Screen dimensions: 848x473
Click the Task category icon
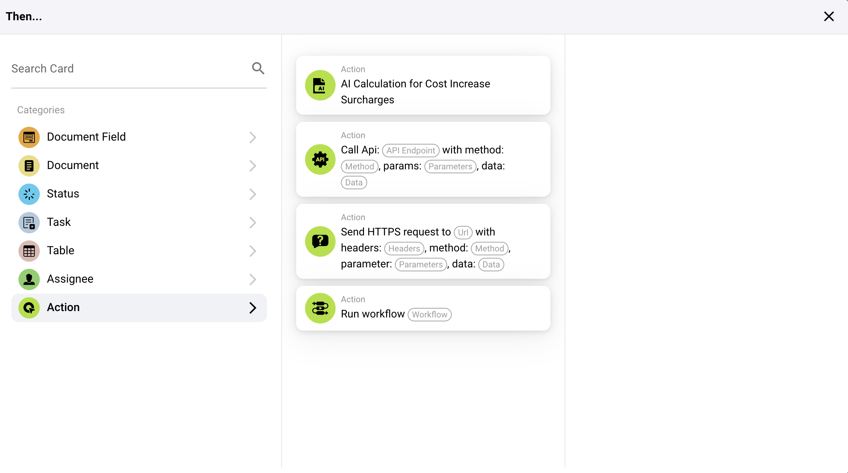coord(29,222)
